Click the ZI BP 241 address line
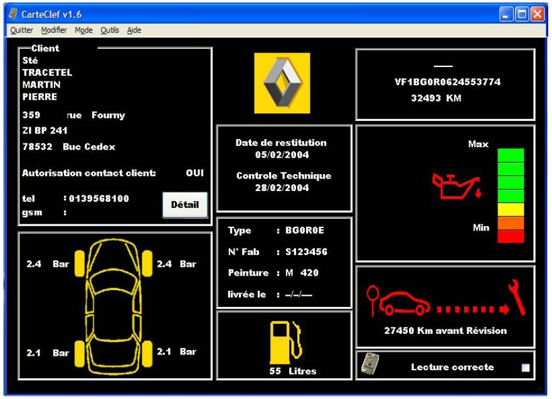Image resolution: width=552 pixels, height=399 pixels. coord(45,130)
